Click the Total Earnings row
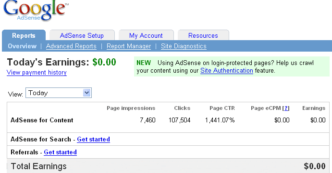 pyautogui.click(x=168, y=166)
